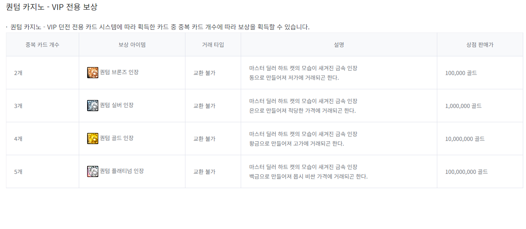
Task: Click the 100,000 골드 price cell
Action: click(461, 73)
